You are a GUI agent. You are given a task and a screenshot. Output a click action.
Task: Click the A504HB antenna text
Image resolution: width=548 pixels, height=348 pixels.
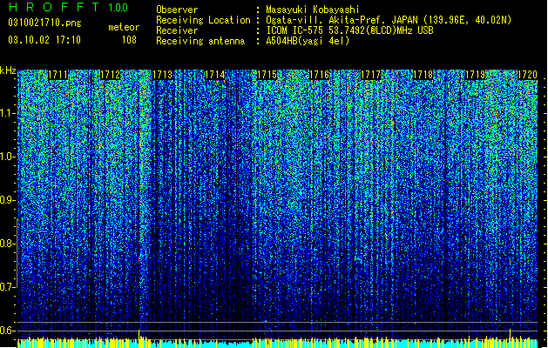point(308,41)
